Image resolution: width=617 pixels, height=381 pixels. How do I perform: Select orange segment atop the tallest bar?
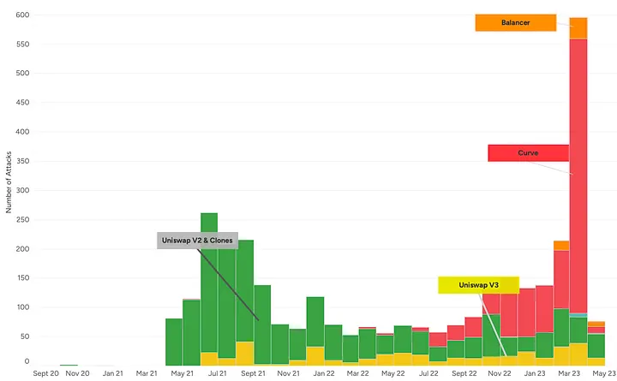578,28
